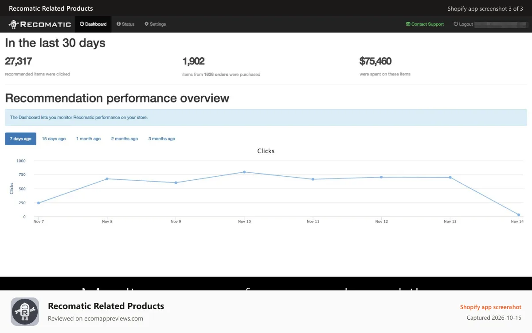Screen dimensions: 532x333
Task: Click the $75,460 spent figure
Action: point(376,61)
